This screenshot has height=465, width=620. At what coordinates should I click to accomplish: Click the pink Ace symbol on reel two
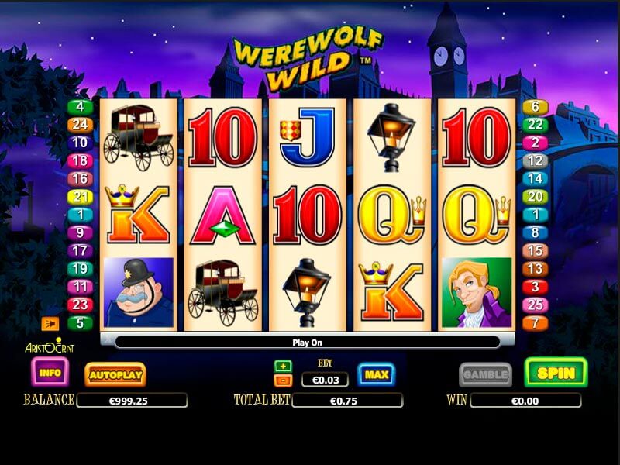[x=223, y=215]
